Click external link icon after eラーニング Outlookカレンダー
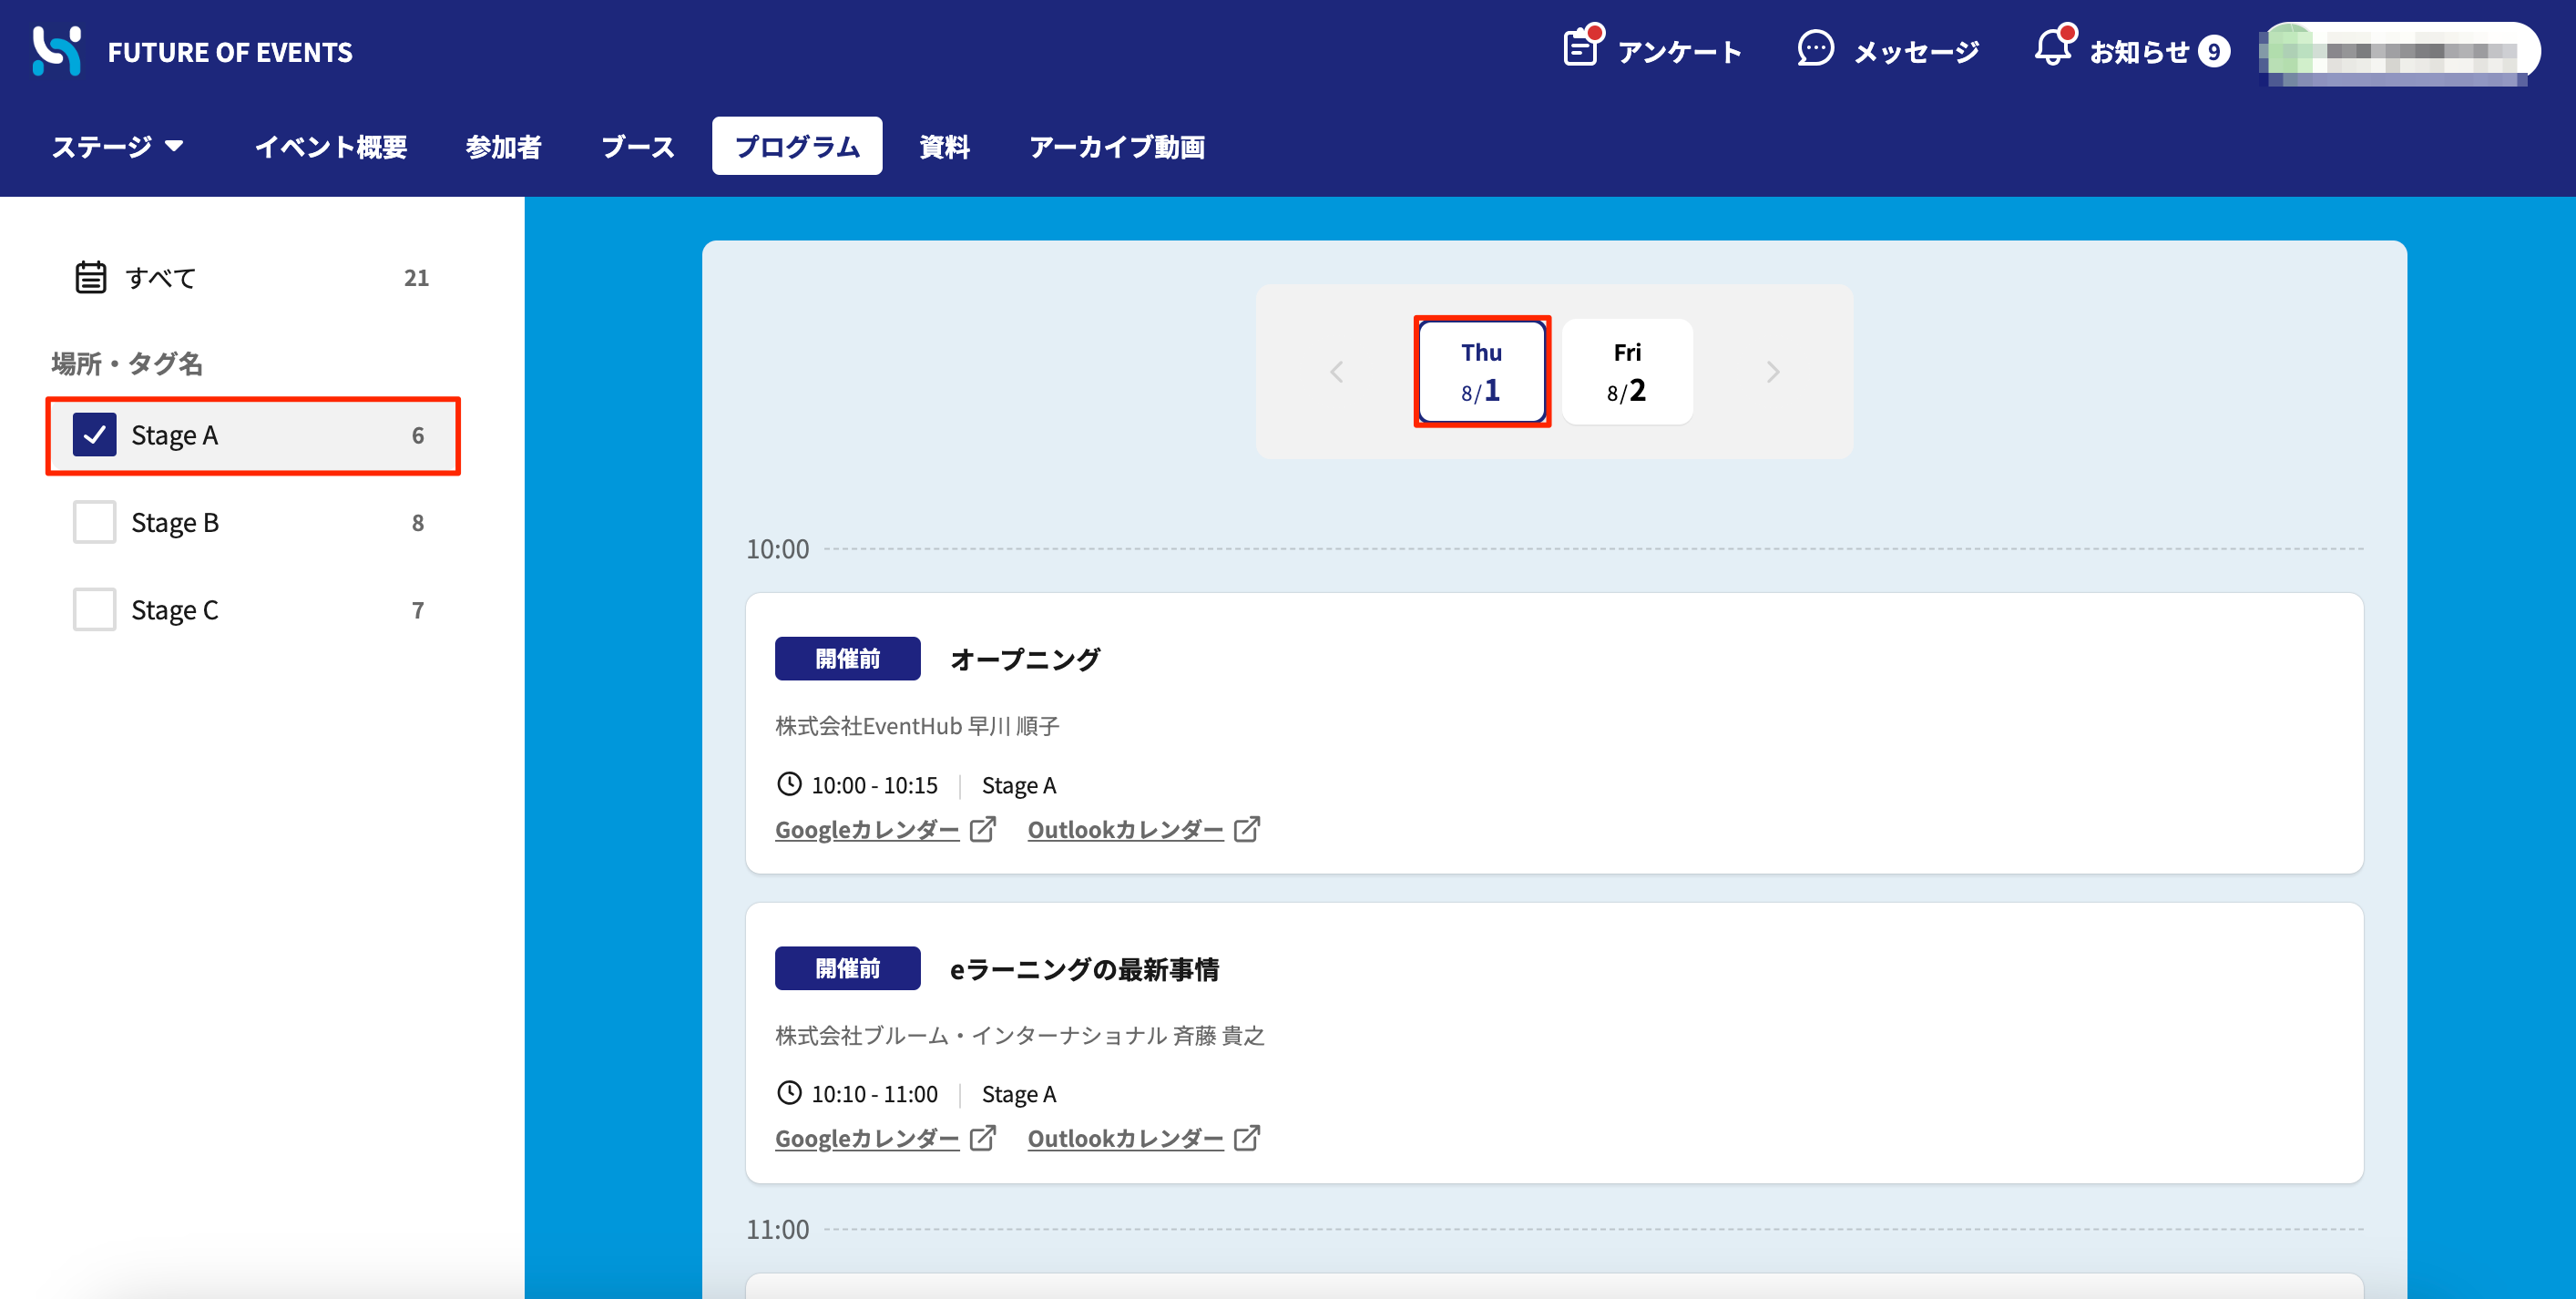 click(x=1247, y=1138)
